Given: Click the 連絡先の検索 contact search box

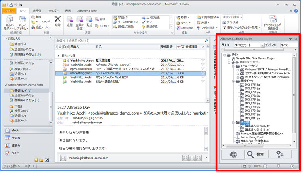Looking at the screenshot, I should [232, 17].
